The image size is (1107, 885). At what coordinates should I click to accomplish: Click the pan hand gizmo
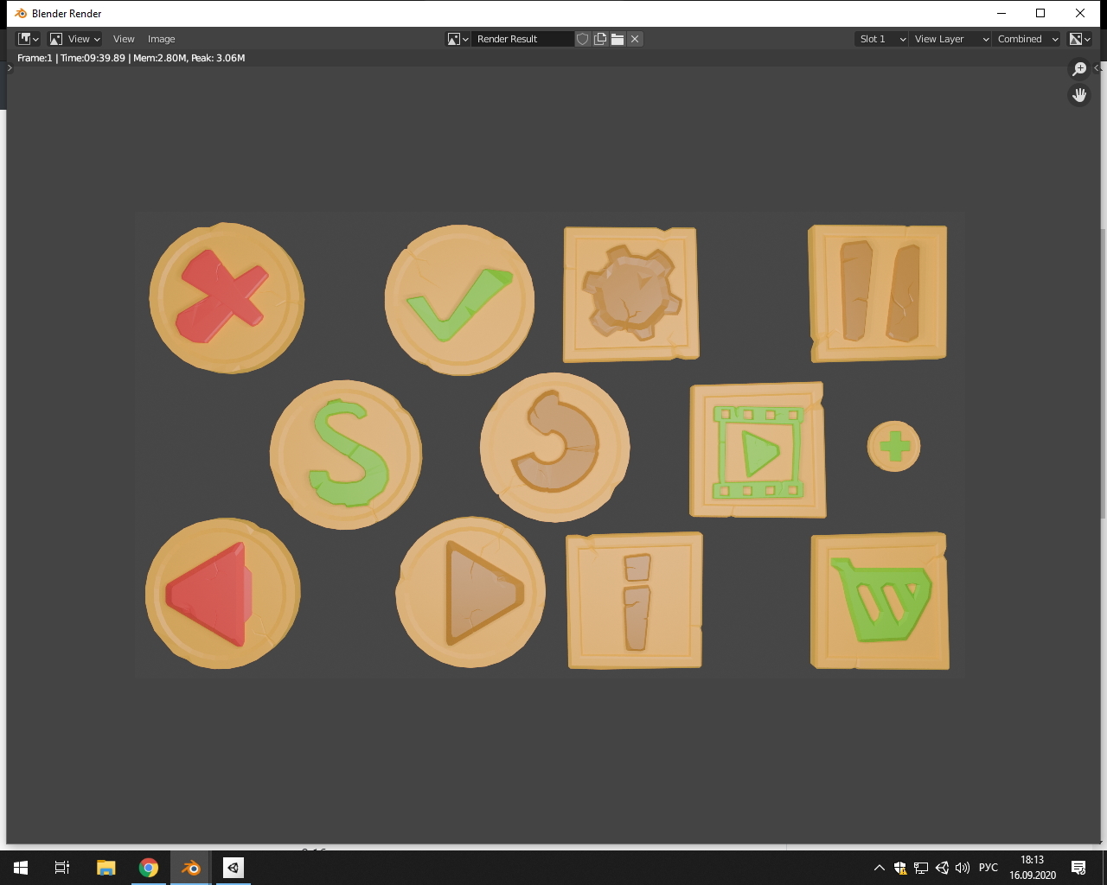tap(1079, 95)
